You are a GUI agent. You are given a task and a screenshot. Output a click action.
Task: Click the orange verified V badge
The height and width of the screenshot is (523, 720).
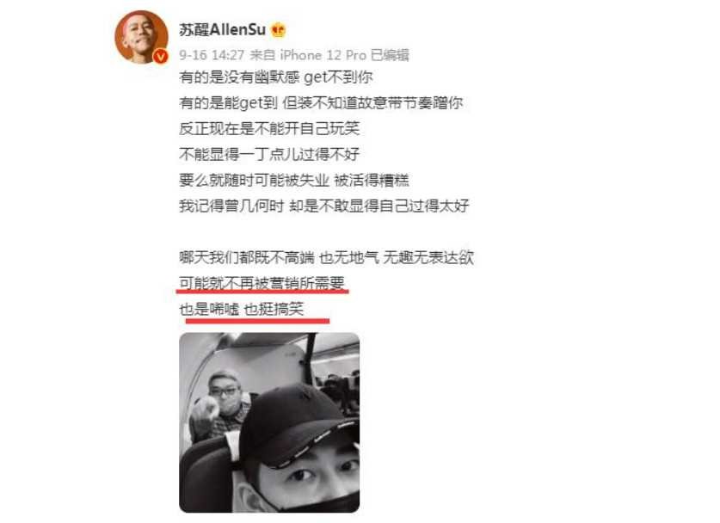pyautogui.click(x=160, y=57)
